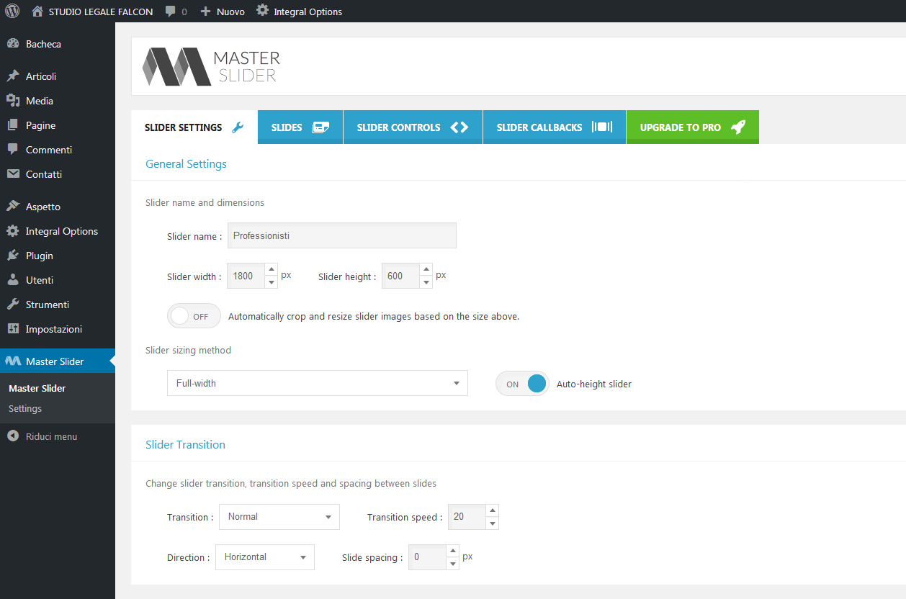Viewport: 906px width, 599px height.
Task: Click the Articoli pin icon
Action: 13,76
